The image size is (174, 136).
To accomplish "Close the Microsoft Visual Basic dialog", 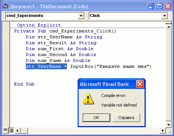I will [x=140, y=84].
